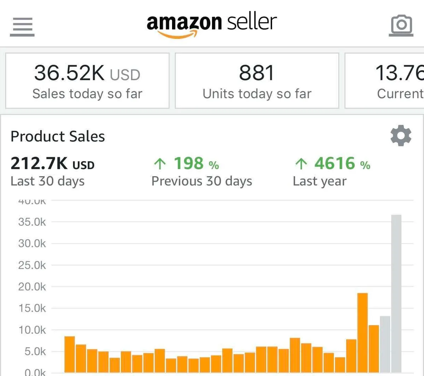Open the Units today so far card
Viewport: 424px width, 376px height.
[x=257, y=81]
